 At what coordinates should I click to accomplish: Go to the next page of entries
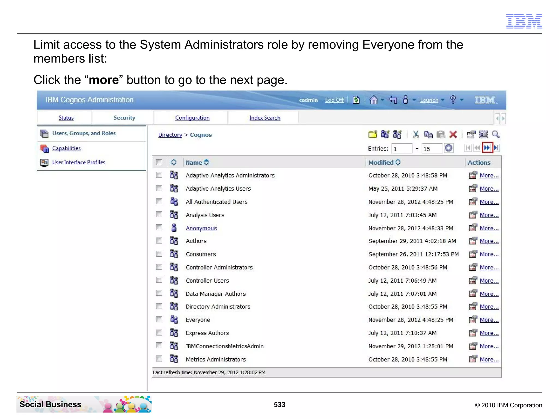(x=487, y=148)
